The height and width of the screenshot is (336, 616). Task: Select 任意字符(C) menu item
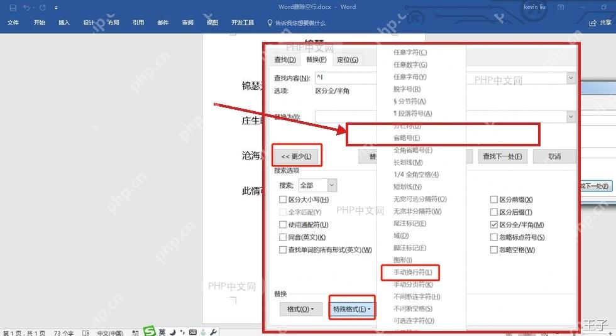(410, 52)
